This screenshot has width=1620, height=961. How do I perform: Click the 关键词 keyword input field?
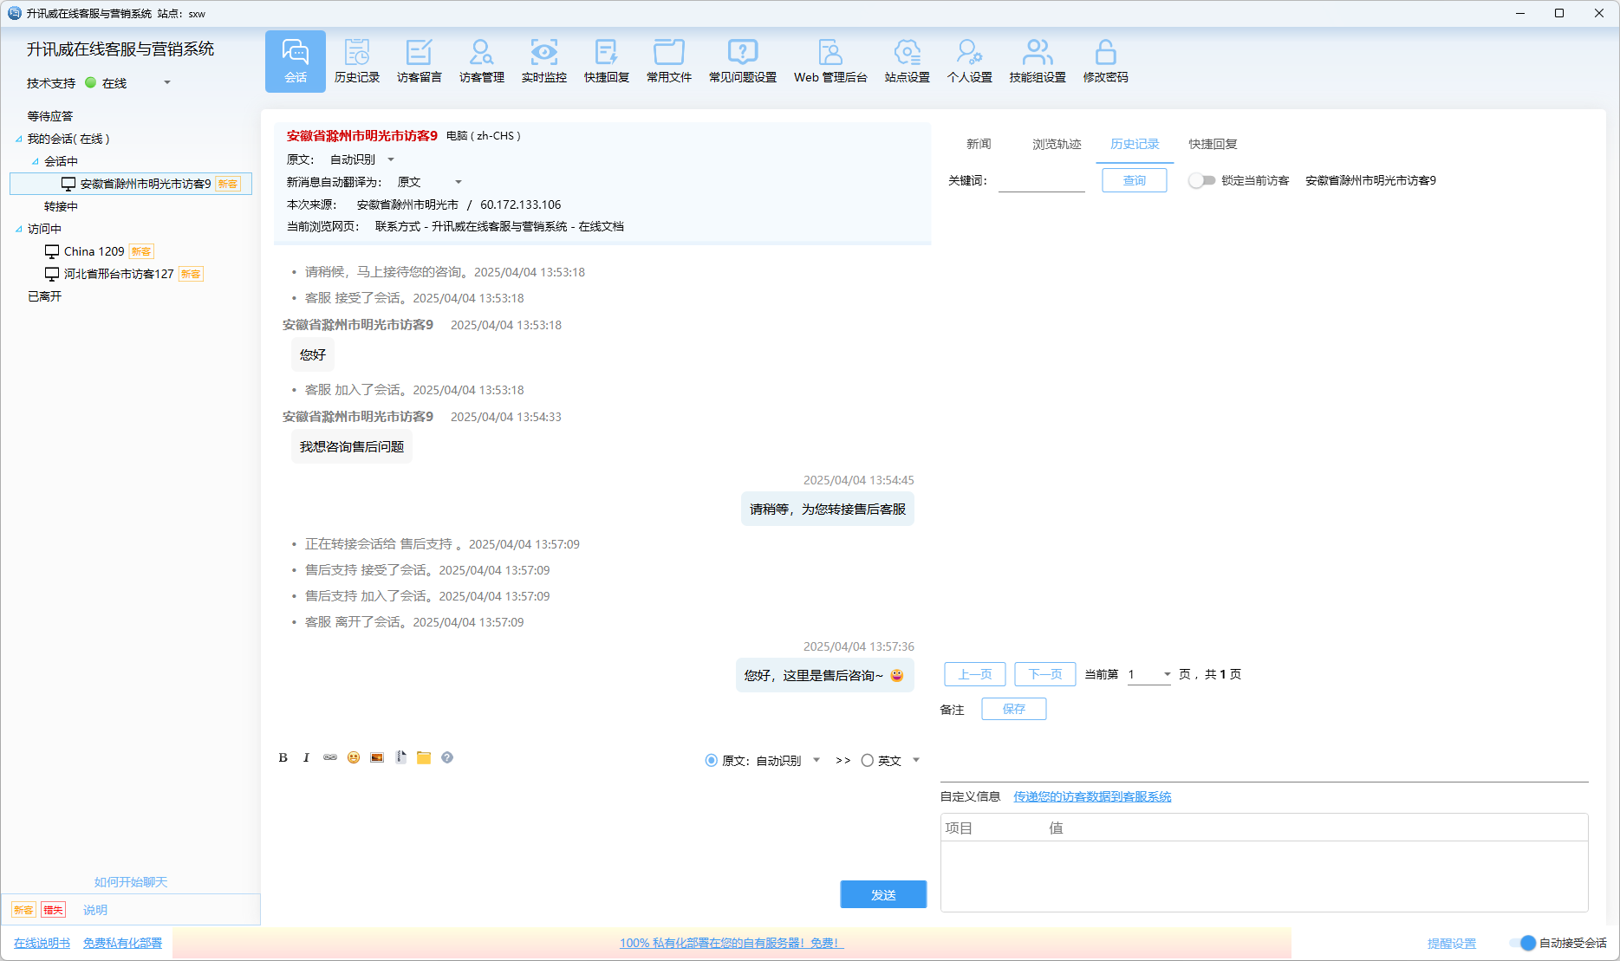(1042, 180)
